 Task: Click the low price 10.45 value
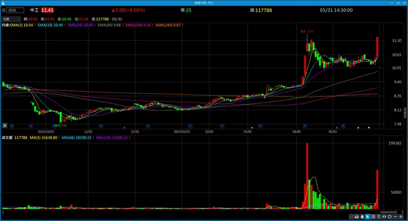tap(67, 19)
